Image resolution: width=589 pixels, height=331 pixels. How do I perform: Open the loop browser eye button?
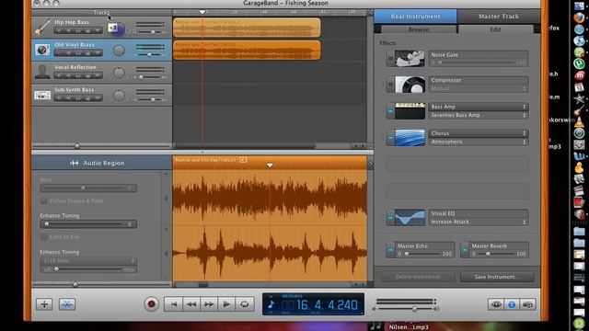point(496,304)
